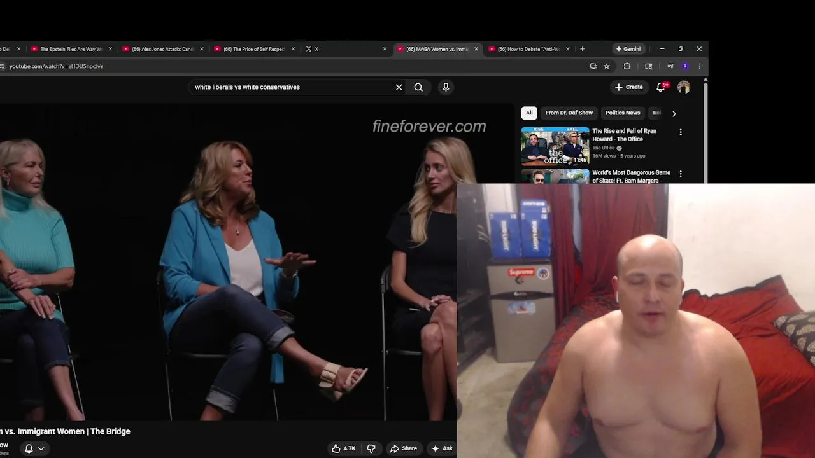Viewport: 815px width, 458px height.
Task: Close The Epstein Files tab
Action: click(x=110, y=49)
